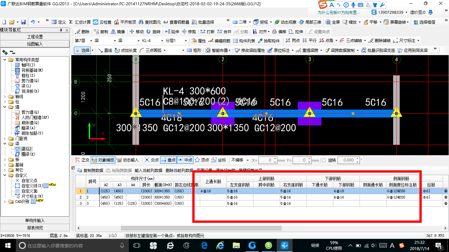Select 旋转 rotate tool
Viewport: 449px width, 252px height.
pyautogui.click(x=154, y=31)
